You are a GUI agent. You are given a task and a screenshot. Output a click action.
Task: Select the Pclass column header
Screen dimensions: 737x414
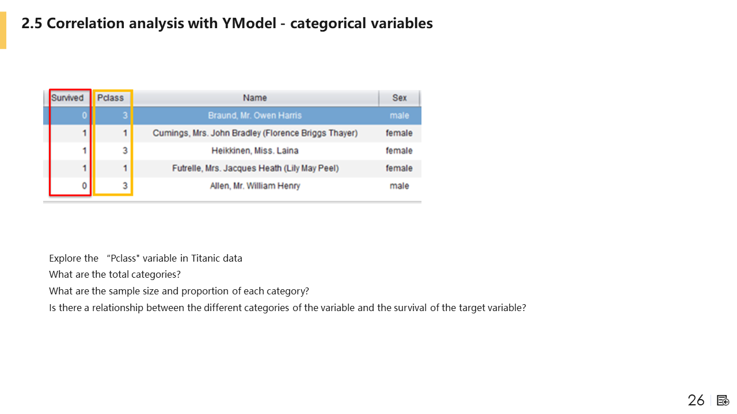click(x=111, y=98)
